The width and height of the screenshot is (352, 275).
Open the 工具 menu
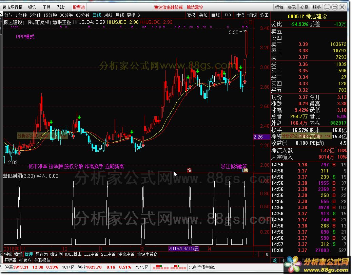(46, 7)
